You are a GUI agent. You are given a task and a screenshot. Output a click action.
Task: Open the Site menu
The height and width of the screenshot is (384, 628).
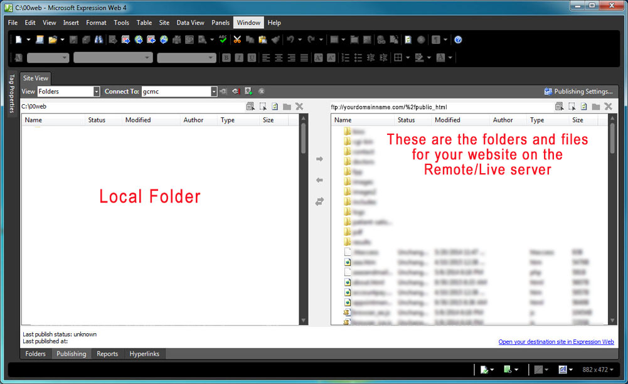point(164,23)
